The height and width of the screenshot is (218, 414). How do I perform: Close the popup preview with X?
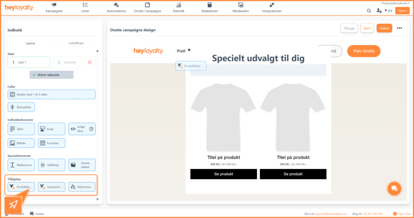click(189, 50)
